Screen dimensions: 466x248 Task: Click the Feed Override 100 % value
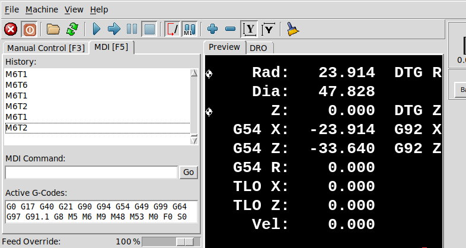[128, 241]
